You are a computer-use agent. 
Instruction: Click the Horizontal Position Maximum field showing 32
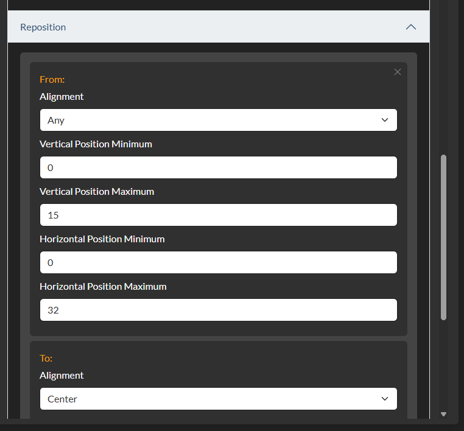point(218,310)
